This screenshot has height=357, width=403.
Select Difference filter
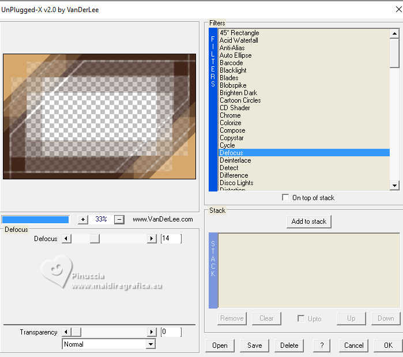(x=304, y=175)
